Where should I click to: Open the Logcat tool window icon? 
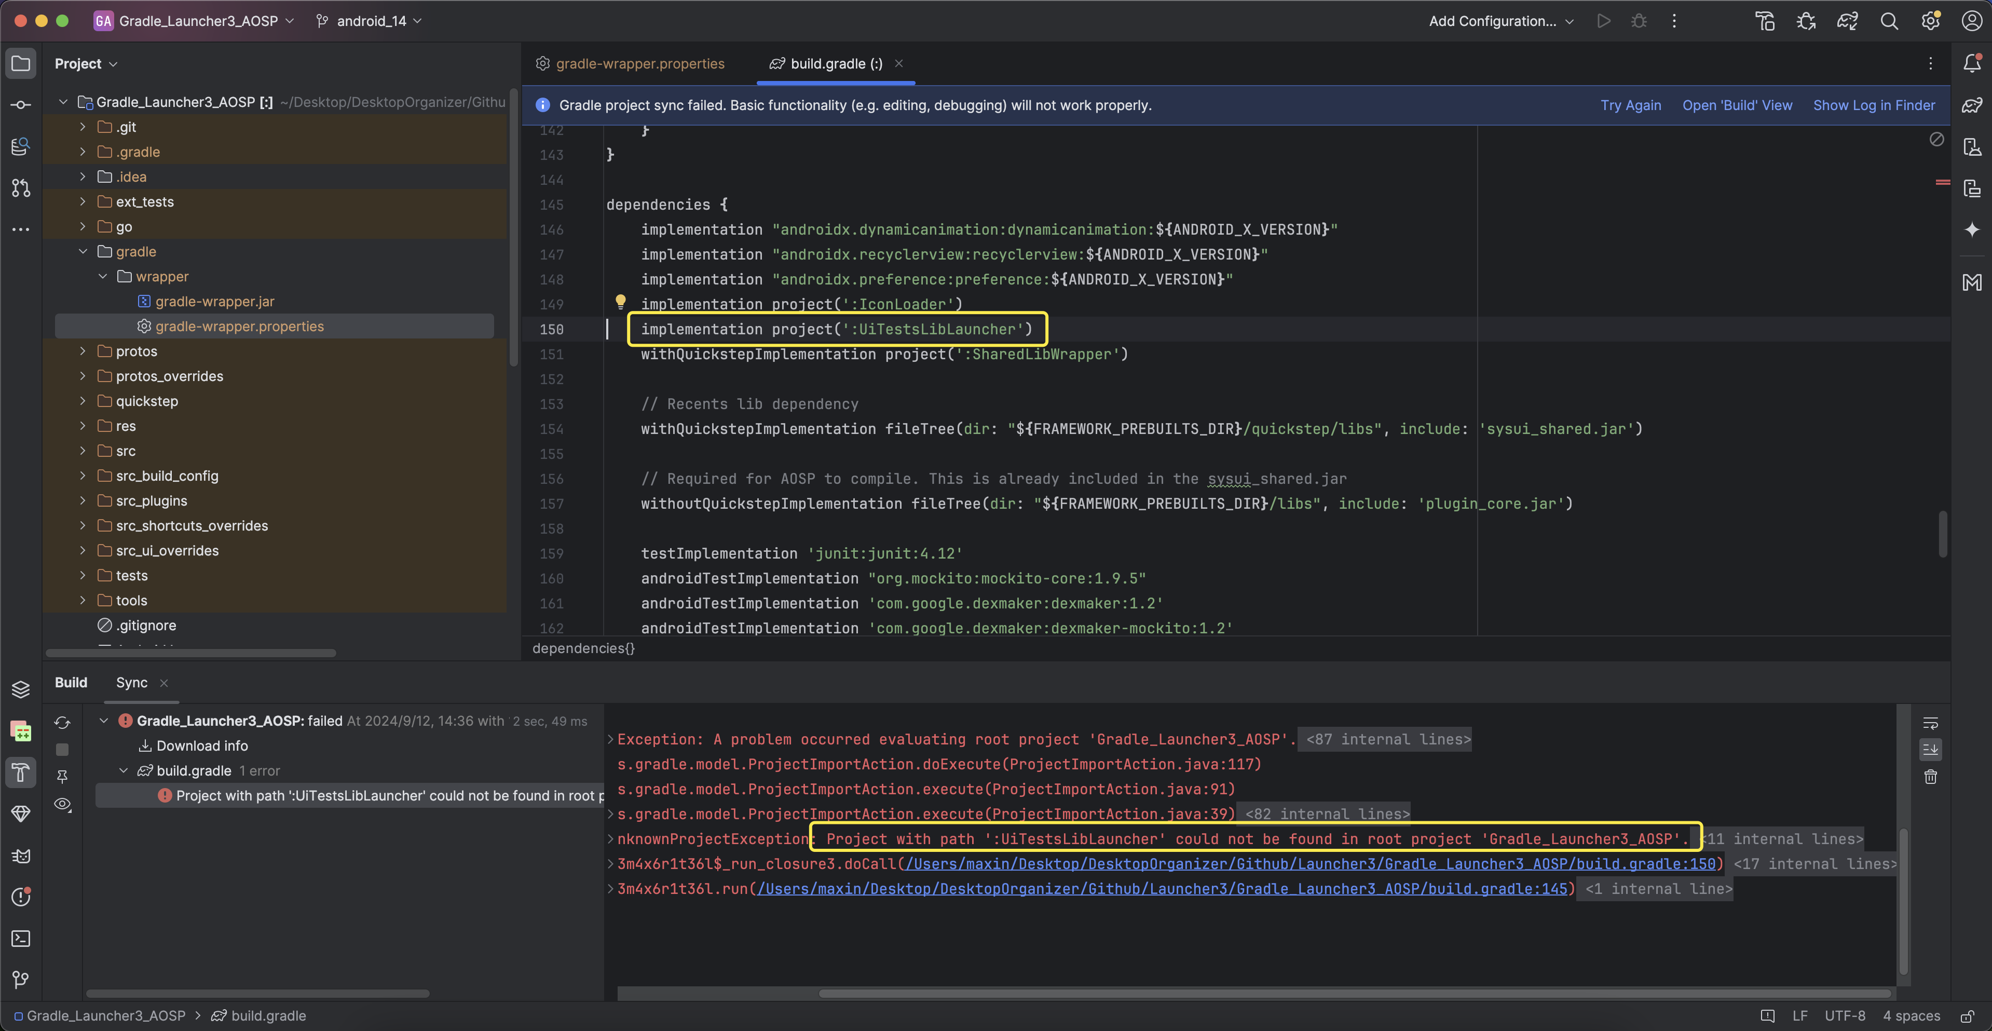(21, 856)
